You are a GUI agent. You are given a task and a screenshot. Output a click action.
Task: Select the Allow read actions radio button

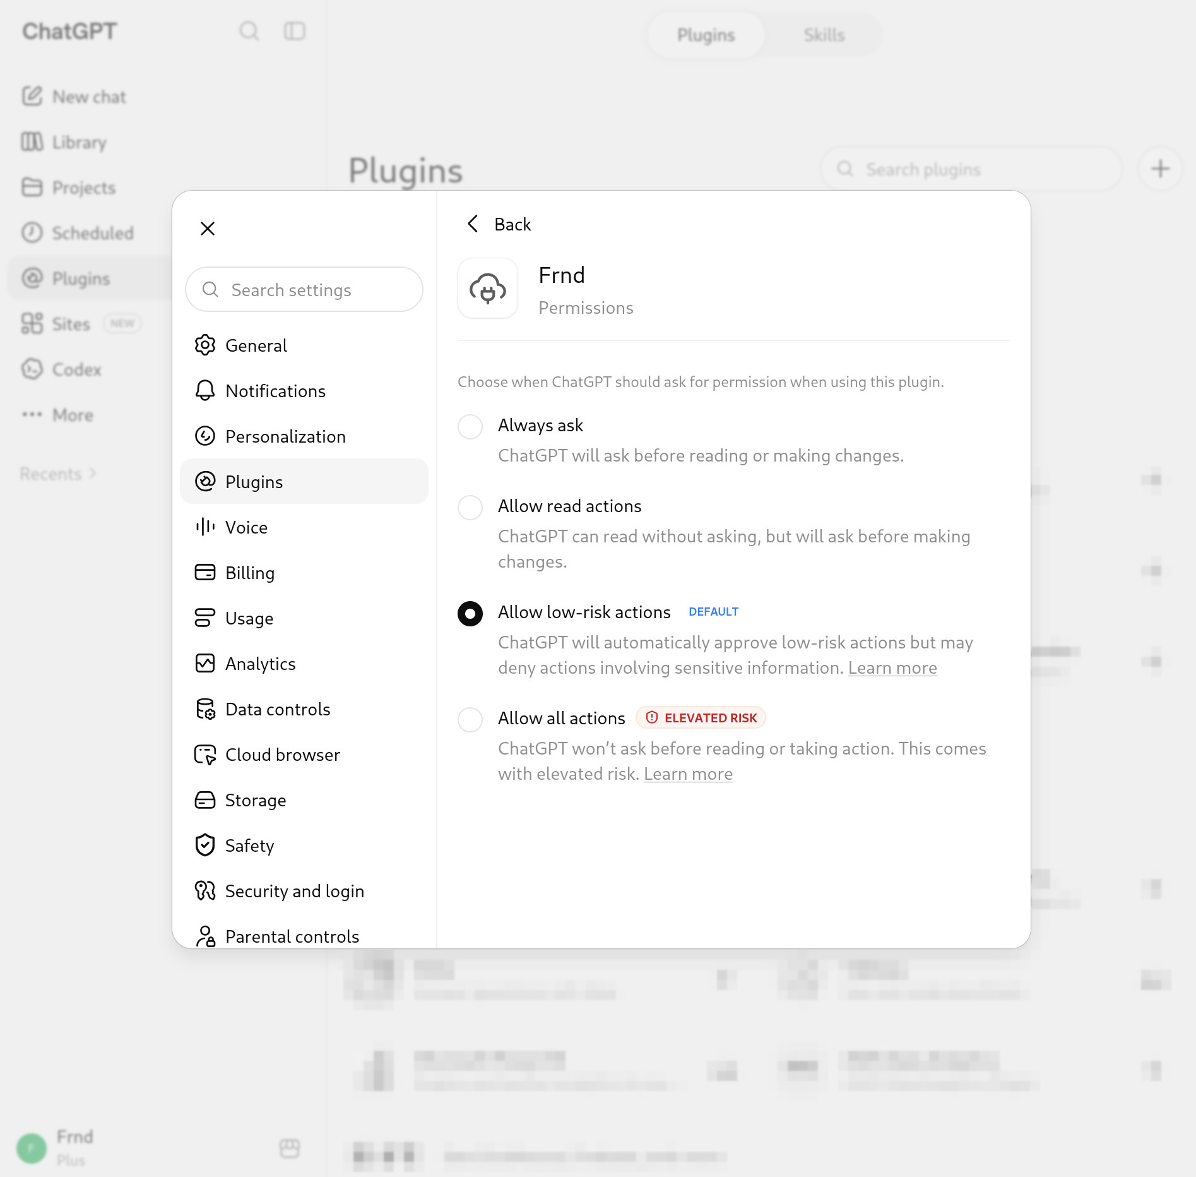(x=470, y=508)
